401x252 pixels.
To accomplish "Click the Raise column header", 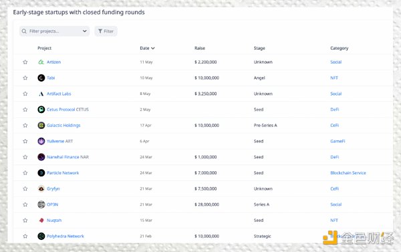I will [200, 48].
